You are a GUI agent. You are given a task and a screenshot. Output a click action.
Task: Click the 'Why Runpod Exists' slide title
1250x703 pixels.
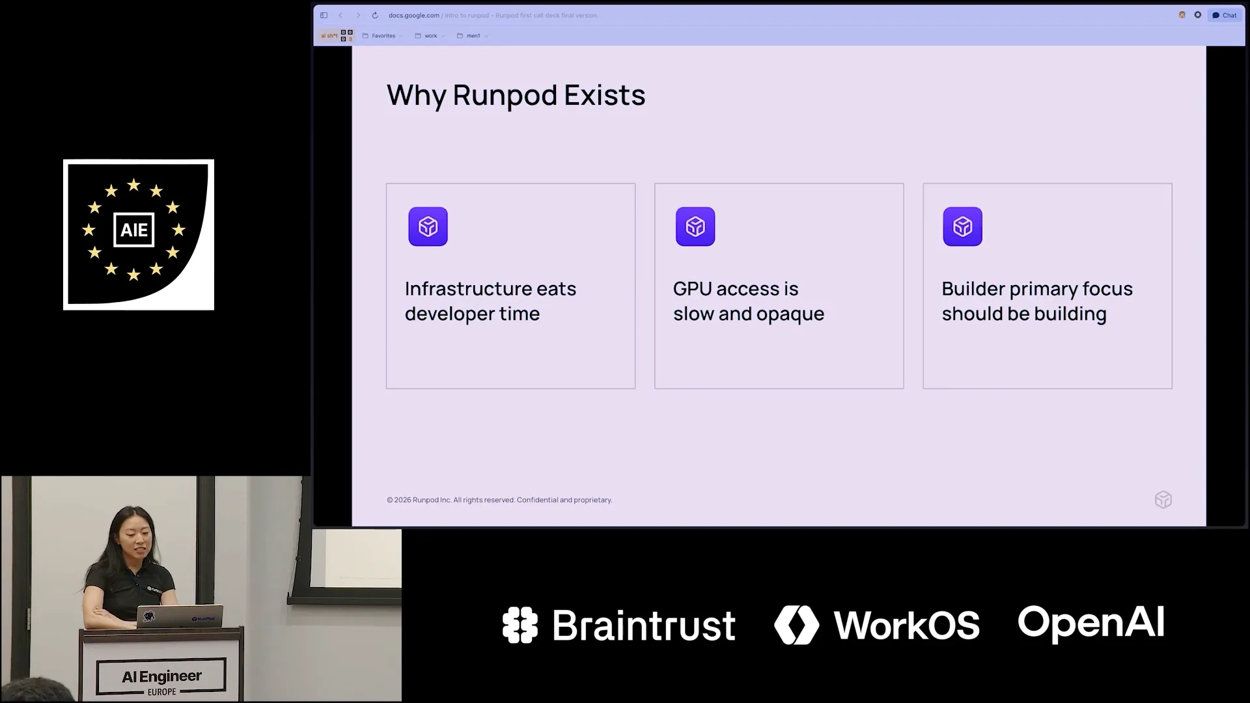pyautogui.click(x=516, y=95)
